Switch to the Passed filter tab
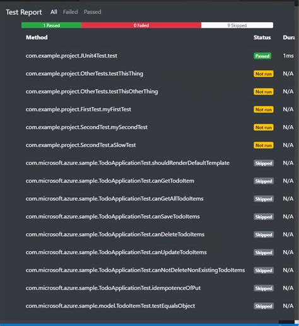This screenshot has width=299, height=326. [92, 12]
